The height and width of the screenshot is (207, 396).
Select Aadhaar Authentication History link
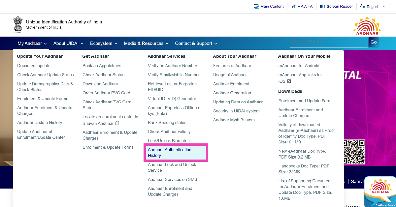point(170,153)
